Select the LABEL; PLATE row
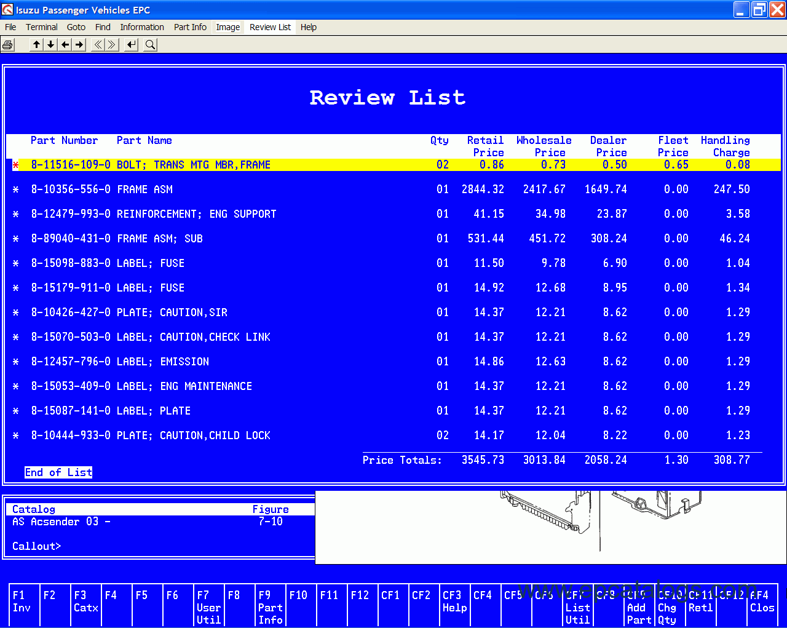 pyautogui.click(x=393, y=411)
